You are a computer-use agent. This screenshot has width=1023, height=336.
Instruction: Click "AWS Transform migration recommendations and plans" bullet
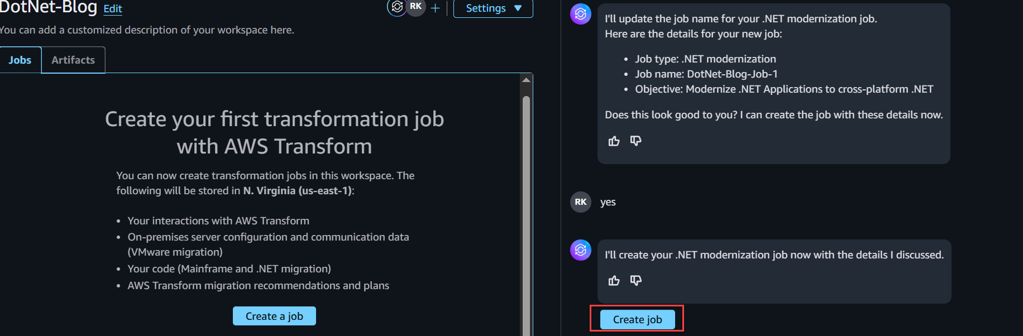click(258, 286)
